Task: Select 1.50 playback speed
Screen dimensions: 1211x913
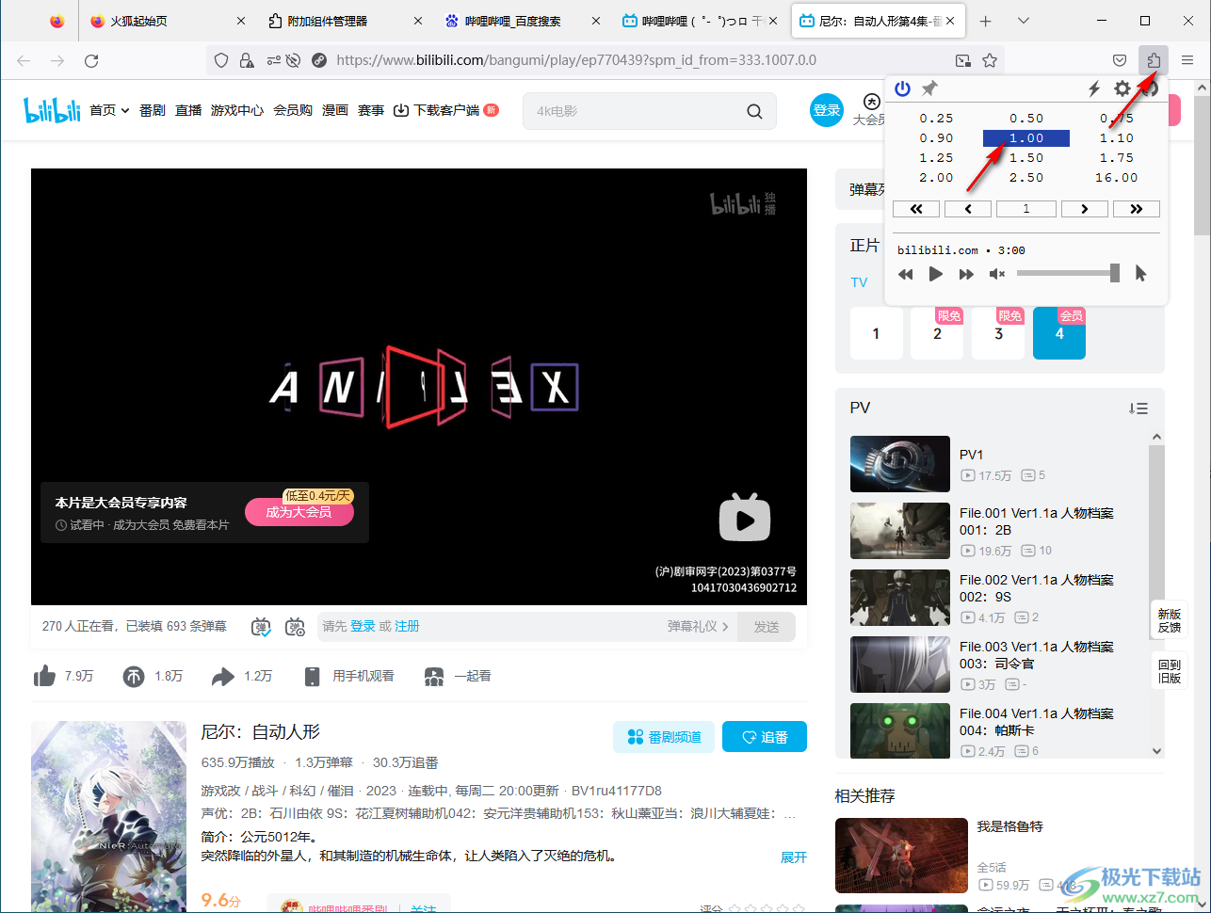Action: pos(1026,158)
